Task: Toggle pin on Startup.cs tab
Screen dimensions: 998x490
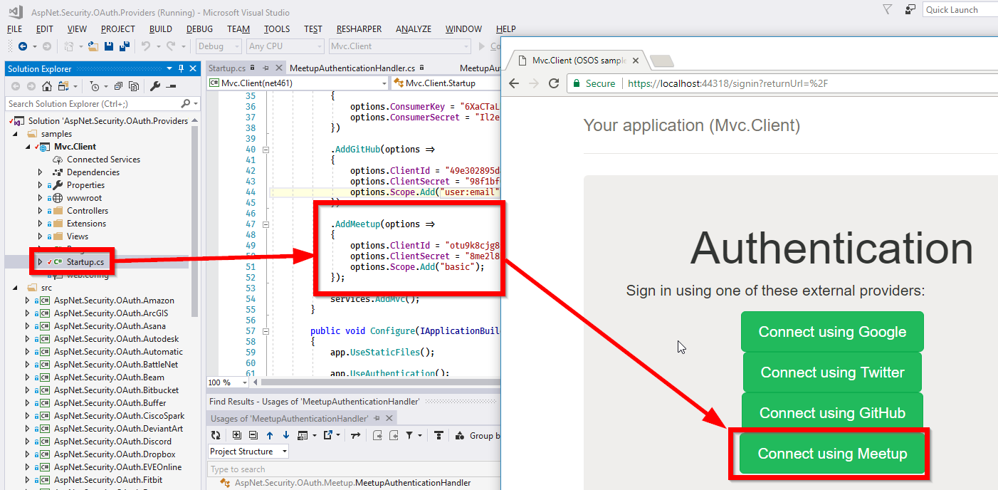Action: click(x=266, y=68)
